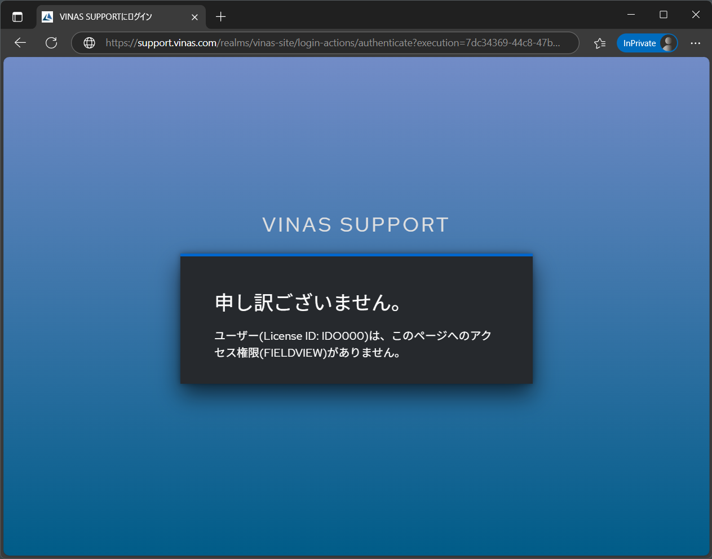Viewport: 712px width, 559px height.
Task: Maximize the browser window
Action: tap(664, 15)
